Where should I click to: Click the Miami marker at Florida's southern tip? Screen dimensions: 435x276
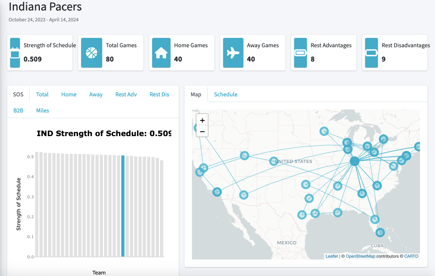(380, 232)
